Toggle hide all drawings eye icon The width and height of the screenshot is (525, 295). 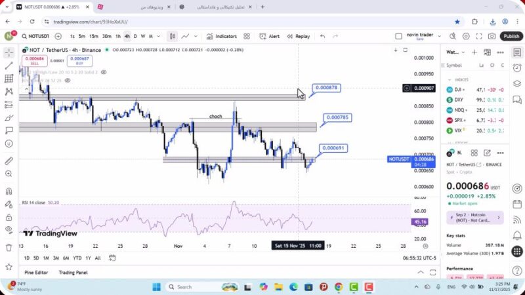click(x=9, y=229)
